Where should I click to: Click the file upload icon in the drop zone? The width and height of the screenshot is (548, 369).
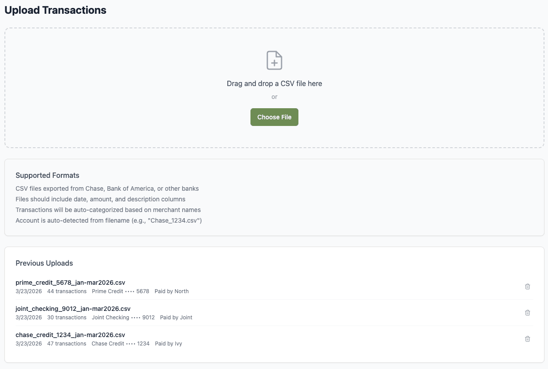[274, 60]
